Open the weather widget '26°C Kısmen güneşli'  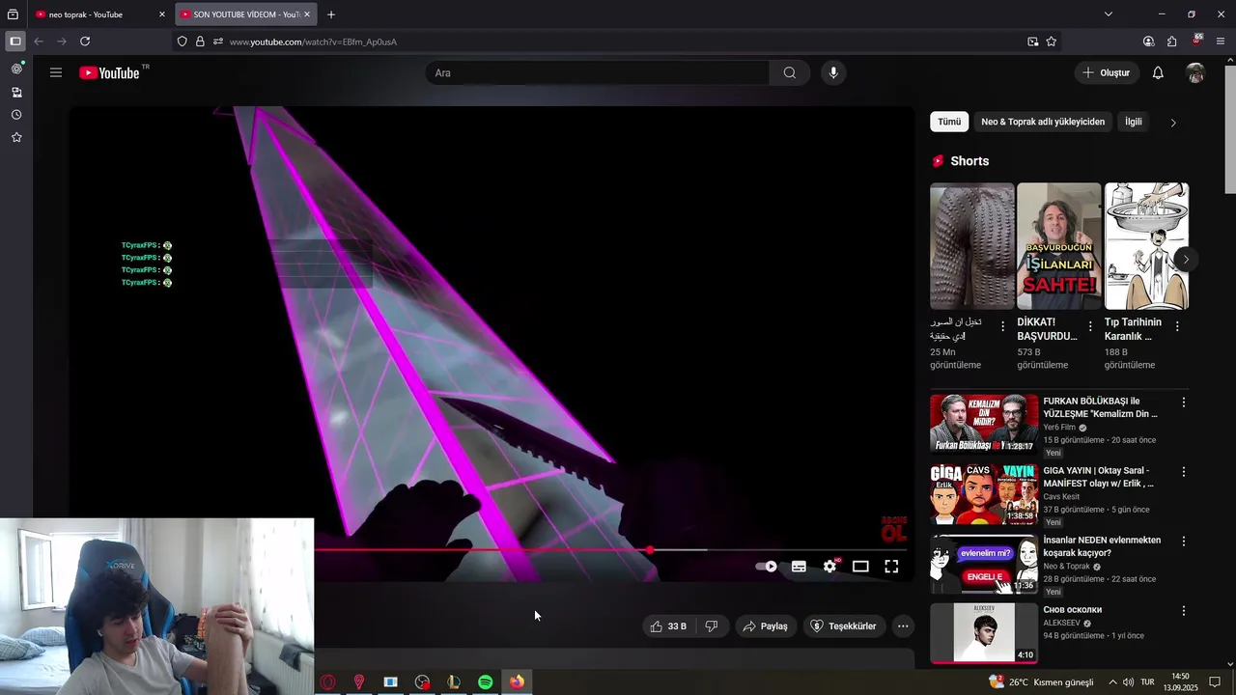tap(1041, 682)
